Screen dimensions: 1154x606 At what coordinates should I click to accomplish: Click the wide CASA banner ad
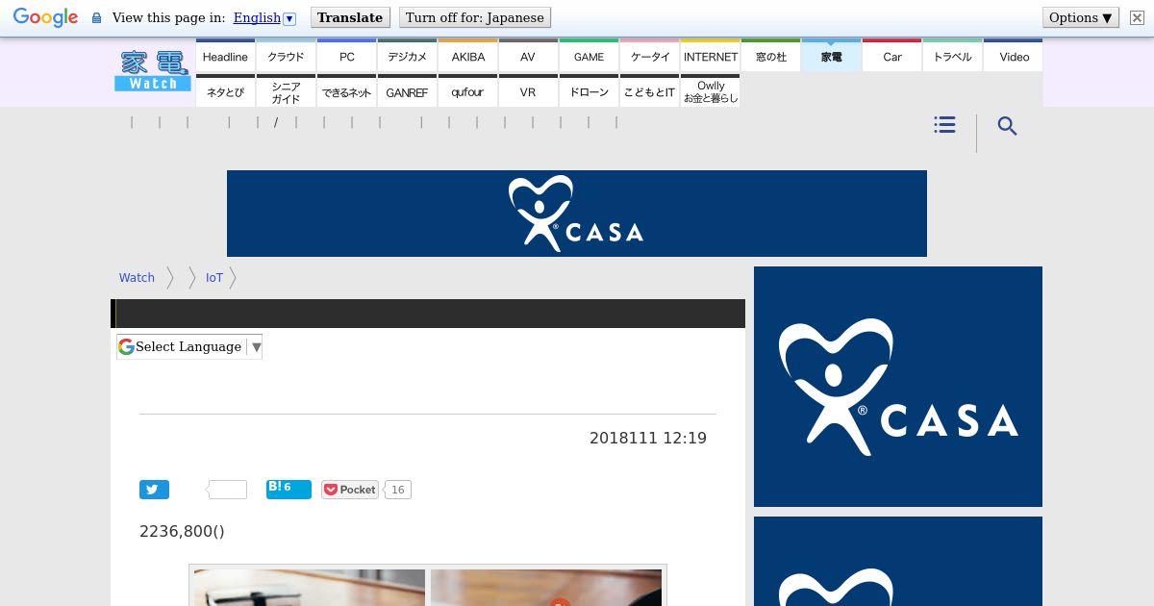click(577, 214)
